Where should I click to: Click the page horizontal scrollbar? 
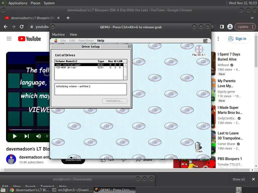click(x=127, y=170)
